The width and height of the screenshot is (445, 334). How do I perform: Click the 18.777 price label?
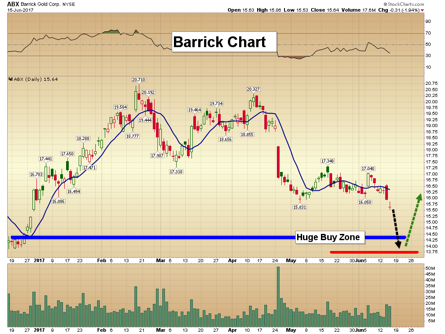point(132,136)
